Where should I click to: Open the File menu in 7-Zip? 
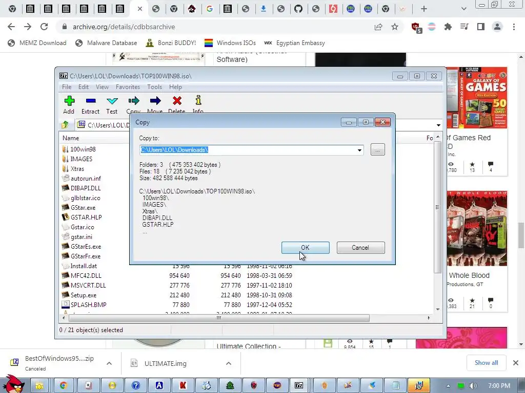point(67,87)
